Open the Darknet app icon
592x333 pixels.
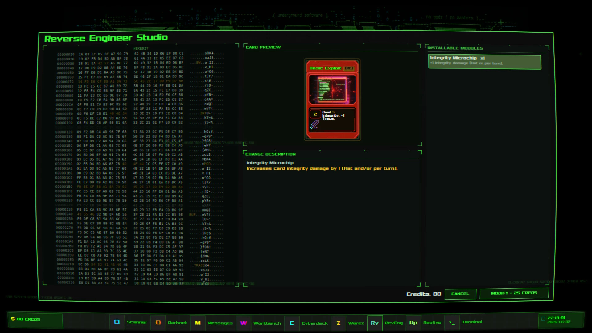click(158, 323)
